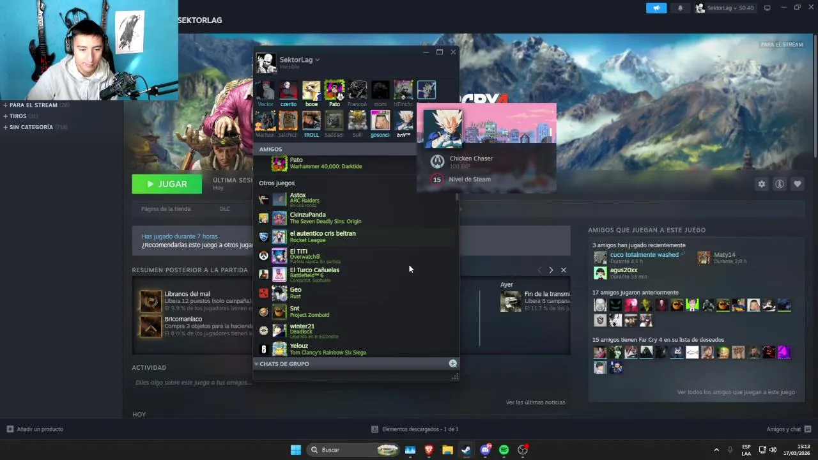Click the game info icon
Screen dimensions: 818x460
[x=780, y=184]
